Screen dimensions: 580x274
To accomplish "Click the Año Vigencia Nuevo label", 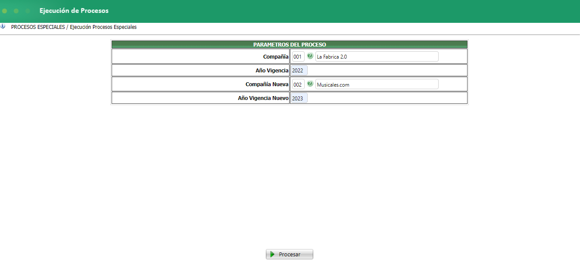I will (263, 98).
